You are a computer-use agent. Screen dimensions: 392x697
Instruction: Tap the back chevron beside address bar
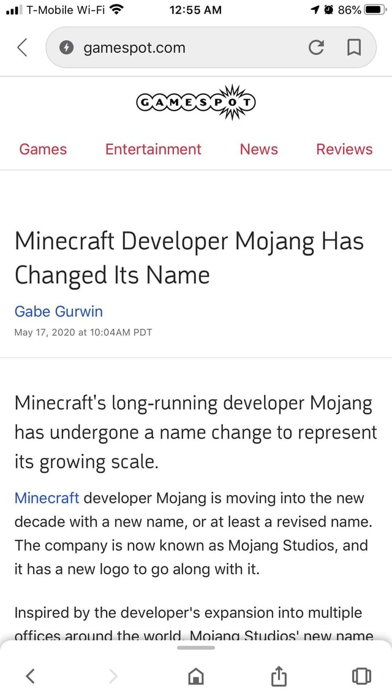coord(22,48)
